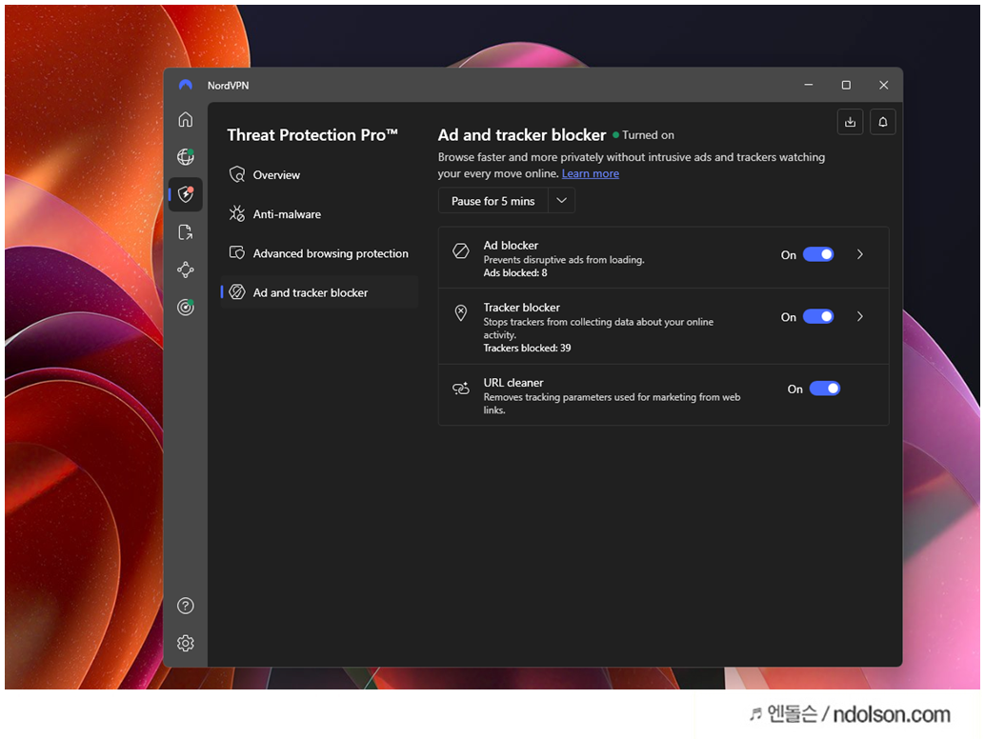Click the 'Ads blocked: 8' text
Viewport: 985px width, 739px height.
pos(515,272)
